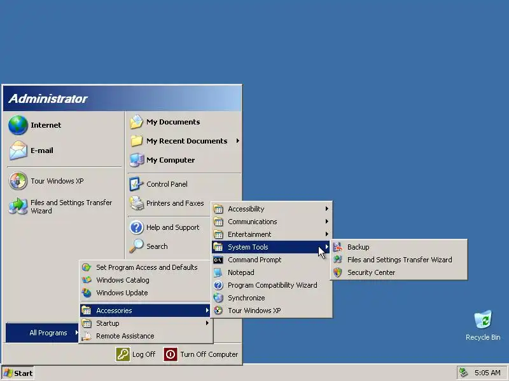Click the Program Compatibility Wizard text label
Screen dimensions: 509x381
pos(272,285)
